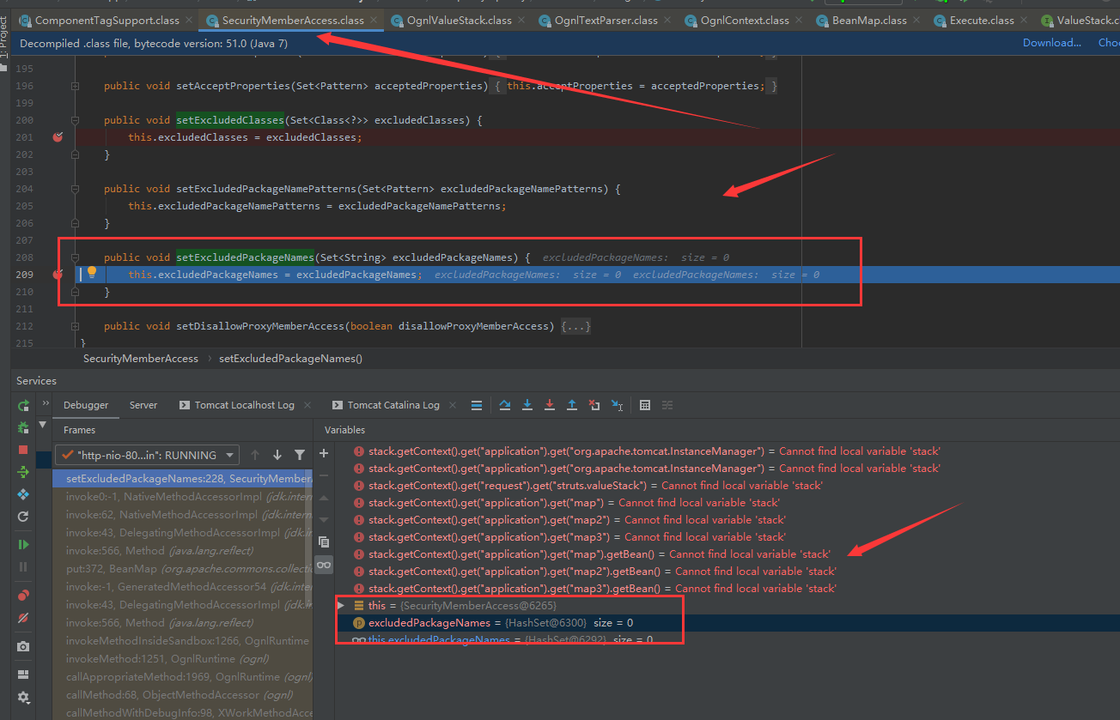Click the Download... sources link
Image resolution: width=1120 pixels, height=720 pixels.
click(x=1052, y=42)
